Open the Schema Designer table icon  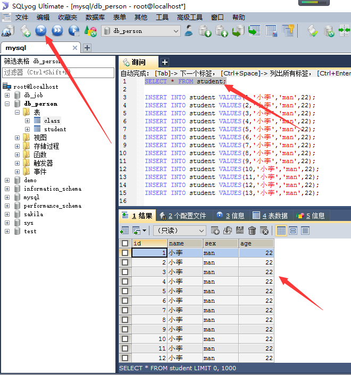271,31
